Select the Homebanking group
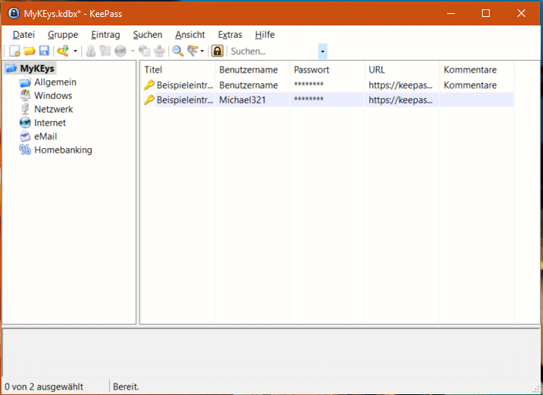This screenshot has width=543, height=395. 63,150
